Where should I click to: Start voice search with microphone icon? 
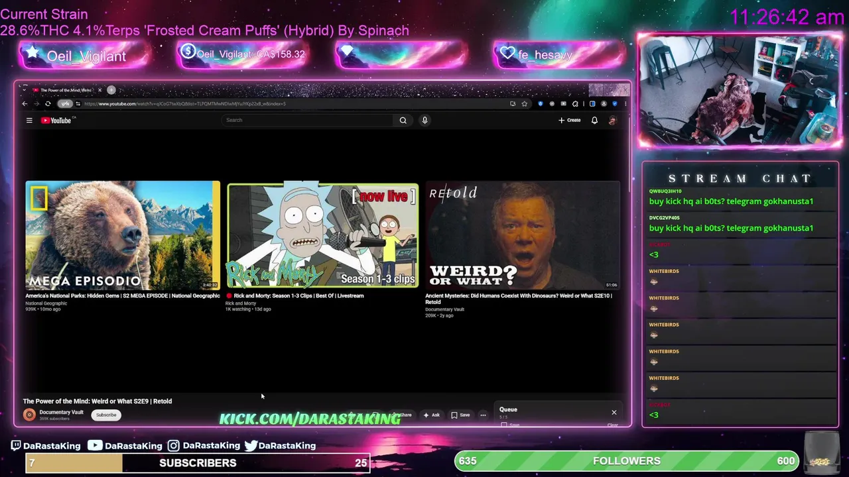[424, 121]
